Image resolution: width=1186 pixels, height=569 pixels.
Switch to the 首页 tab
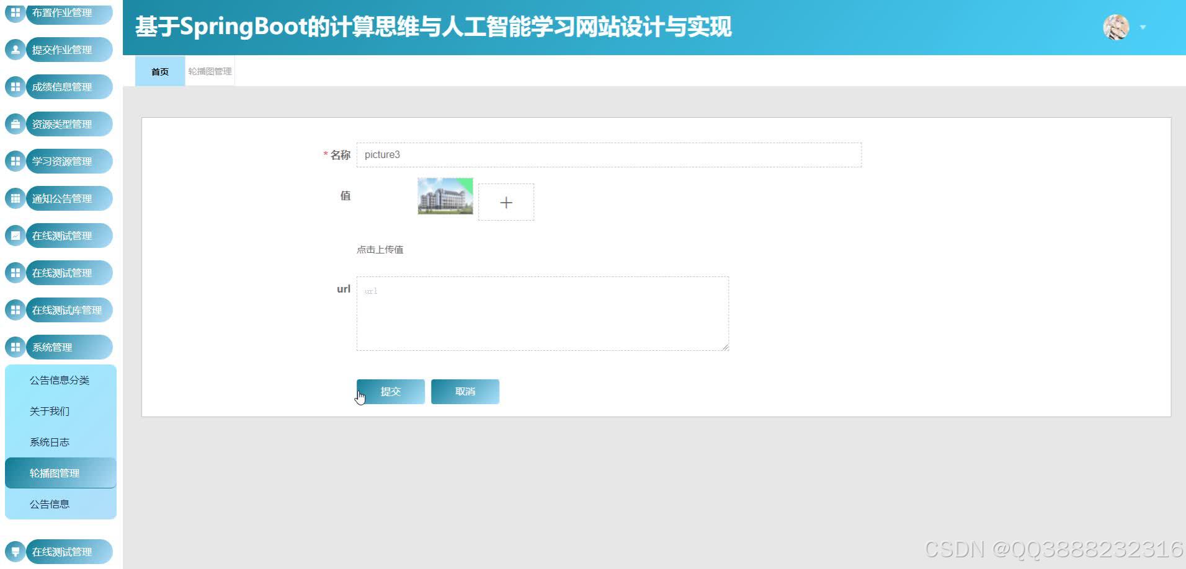(x=159, y=71)
